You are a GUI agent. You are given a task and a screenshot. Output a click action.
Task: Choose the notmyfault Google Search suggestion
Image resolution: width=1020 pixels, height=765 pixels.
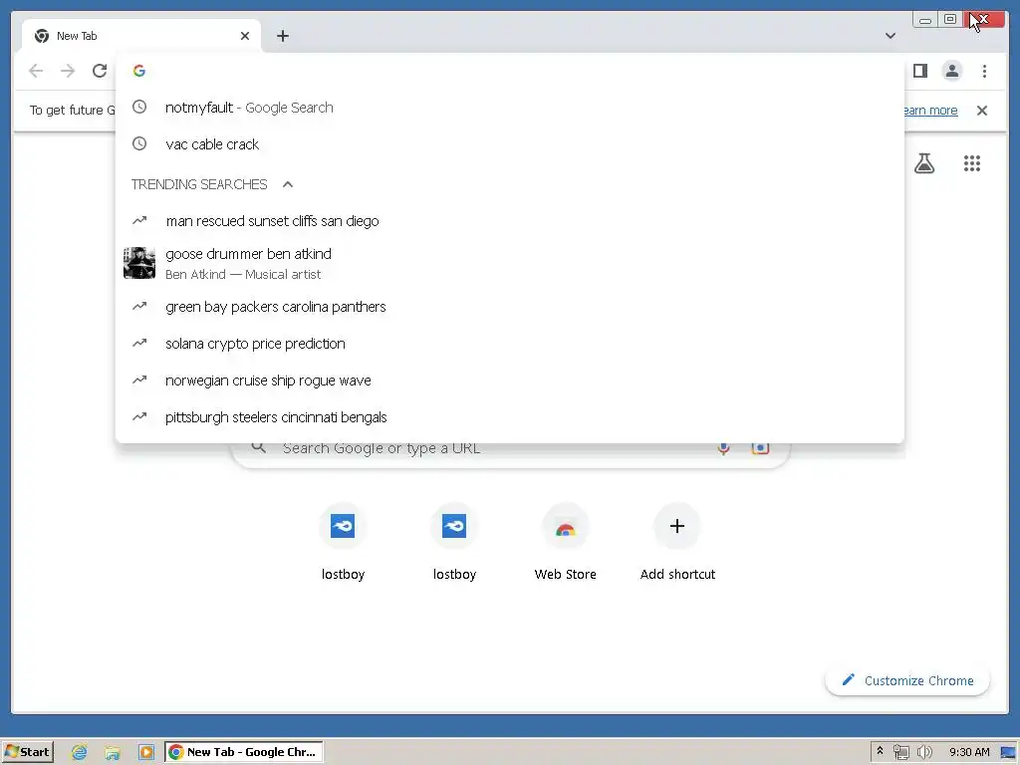[x=509, y=108]
